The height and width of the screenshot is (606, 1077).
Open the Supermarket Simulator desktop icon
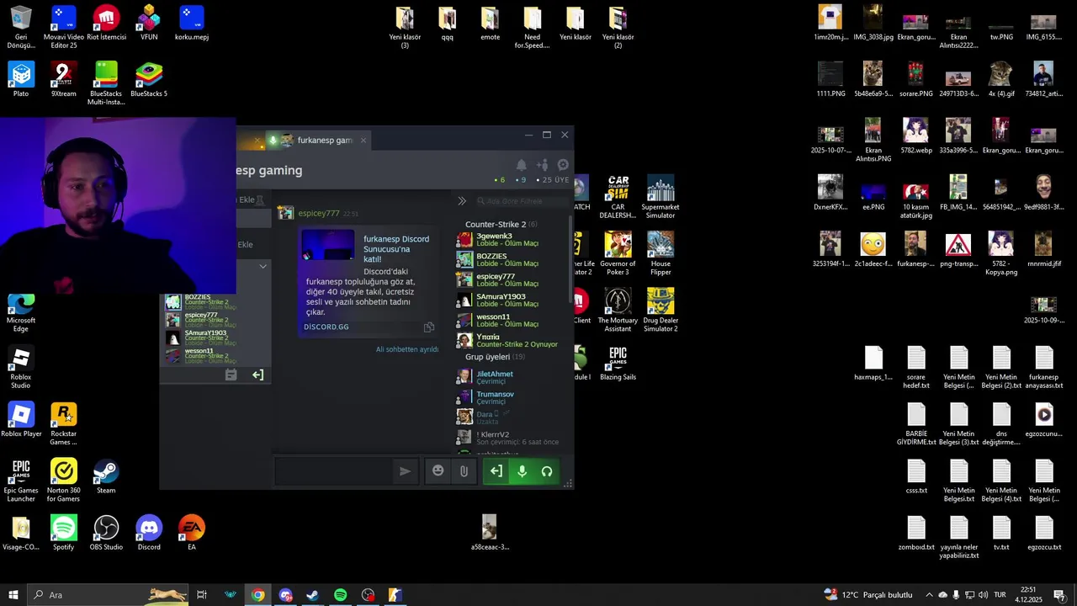click(661, 198)
